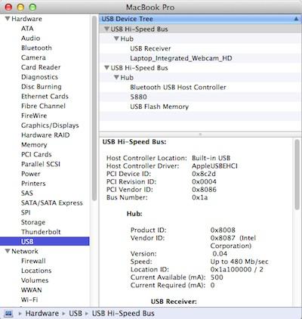Click USB in the bottom path bar
This screenshot has height=319, width=302.
click(x=75, y=314)
